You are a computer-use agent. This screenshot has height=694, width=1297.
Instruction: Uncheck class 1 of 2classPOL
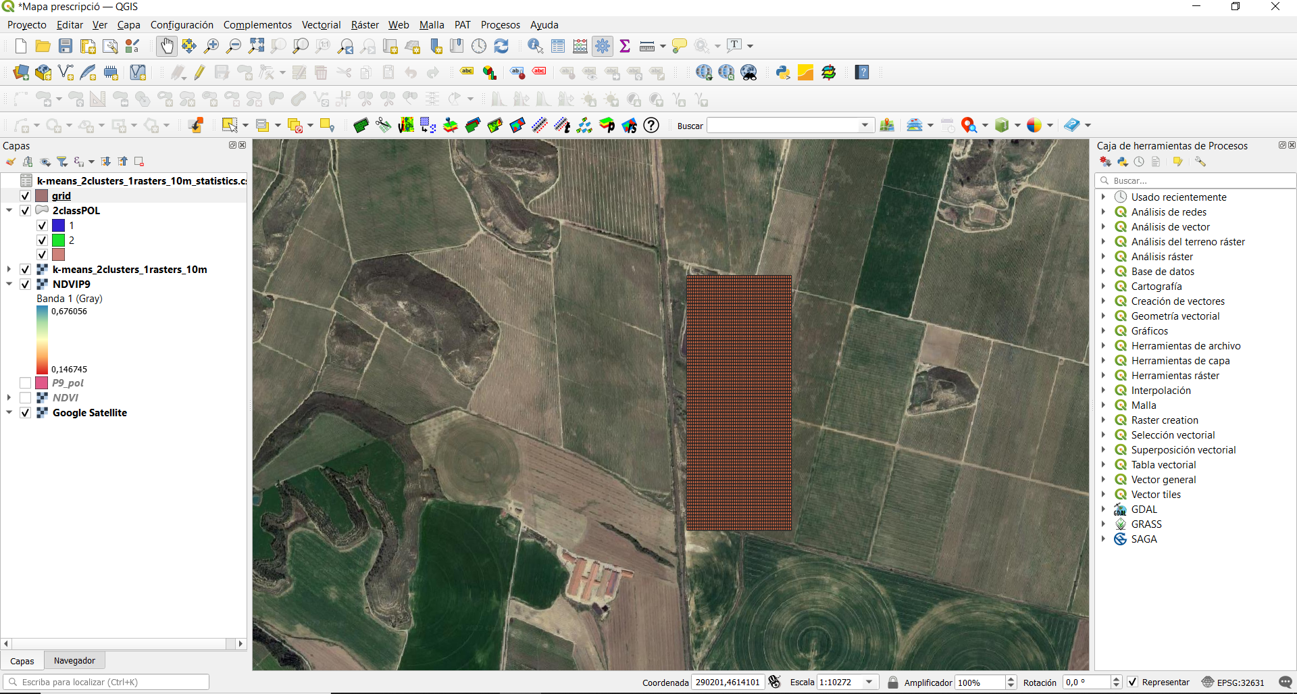pos(42,226)
